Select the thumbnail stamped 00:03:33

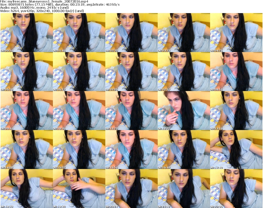point(184,33)
